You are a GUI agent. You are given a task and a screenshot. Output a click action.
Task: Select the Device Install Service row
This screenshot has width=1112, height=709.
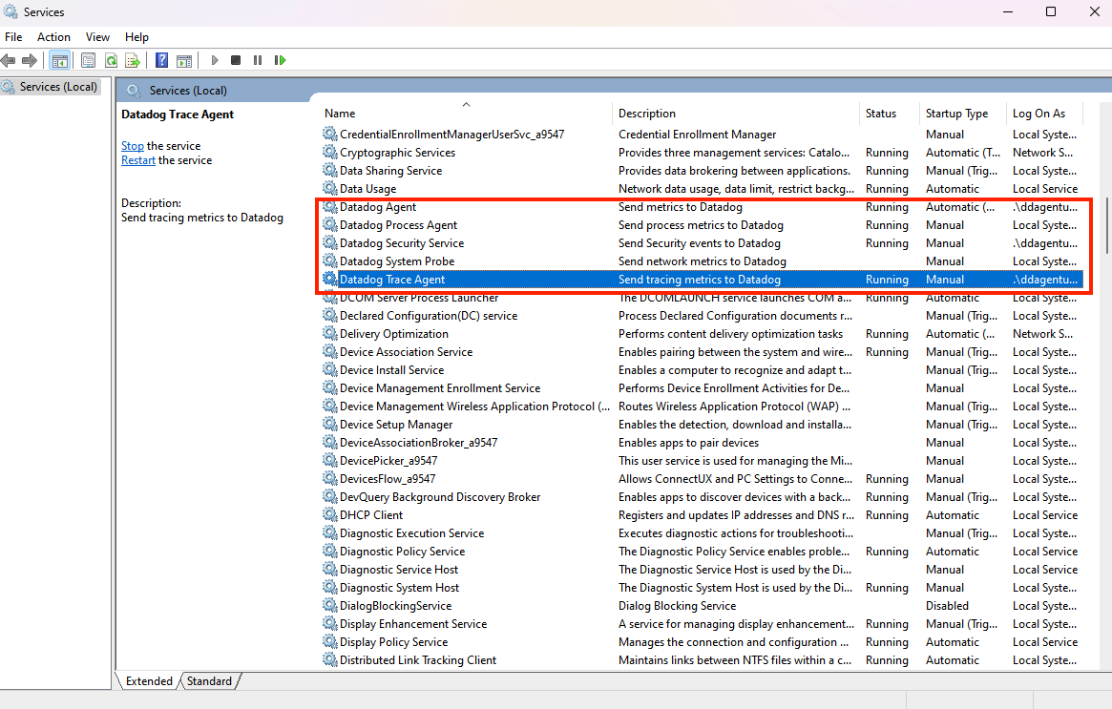[703, 370]
